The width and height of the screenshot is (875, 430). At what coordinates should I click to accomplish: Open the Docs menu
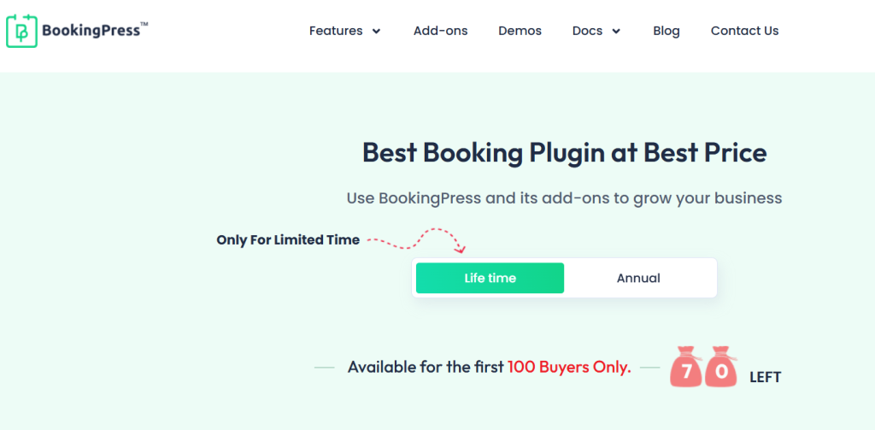coord(587,32)
